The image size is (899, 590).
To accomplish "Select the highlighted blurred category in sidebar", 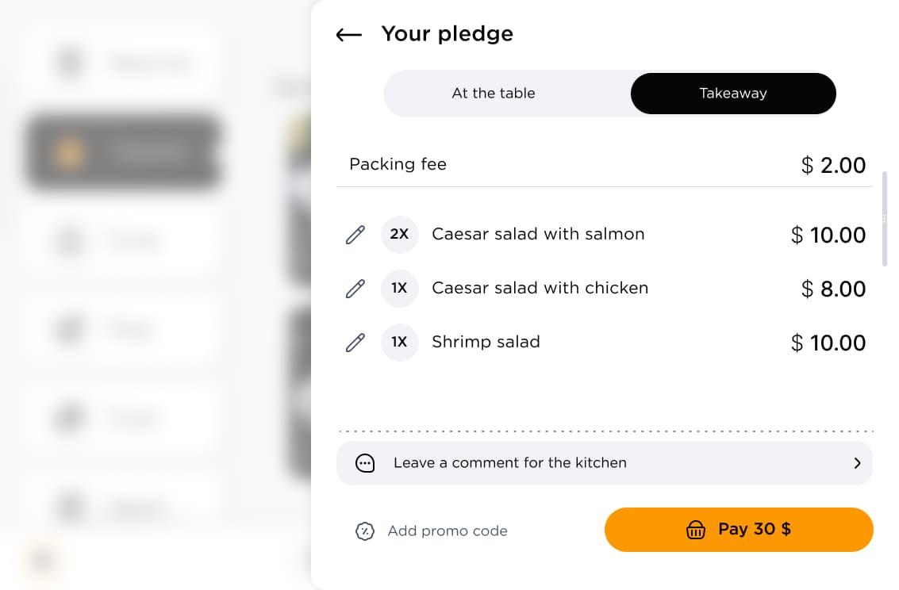I will (122, 152).
